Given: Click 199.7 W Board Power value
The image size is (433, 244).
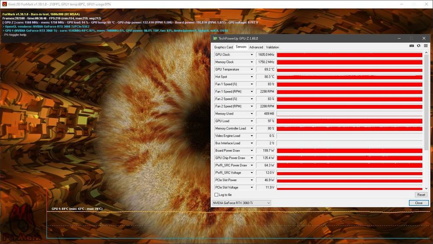Looking at the screenshot, I should point(266,150).
